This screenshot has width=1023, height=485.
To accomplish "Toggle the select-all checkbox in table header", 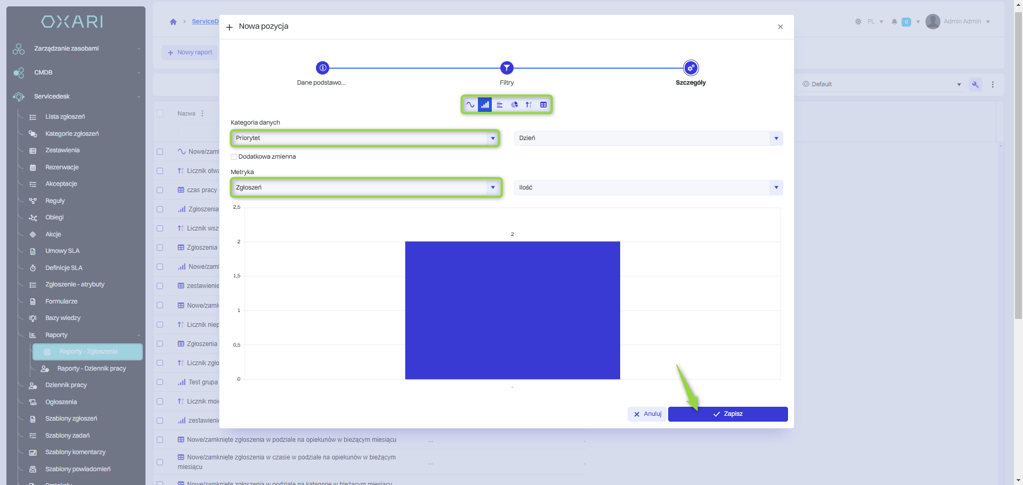I will click(160, 113).
